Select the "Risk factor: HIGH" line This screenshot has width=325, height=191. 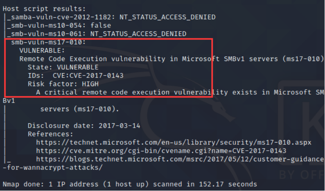tap(63, 84)
